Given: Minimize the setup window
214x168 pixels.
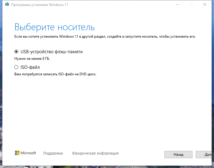Looking at the screenshot, I should point(178,5).
